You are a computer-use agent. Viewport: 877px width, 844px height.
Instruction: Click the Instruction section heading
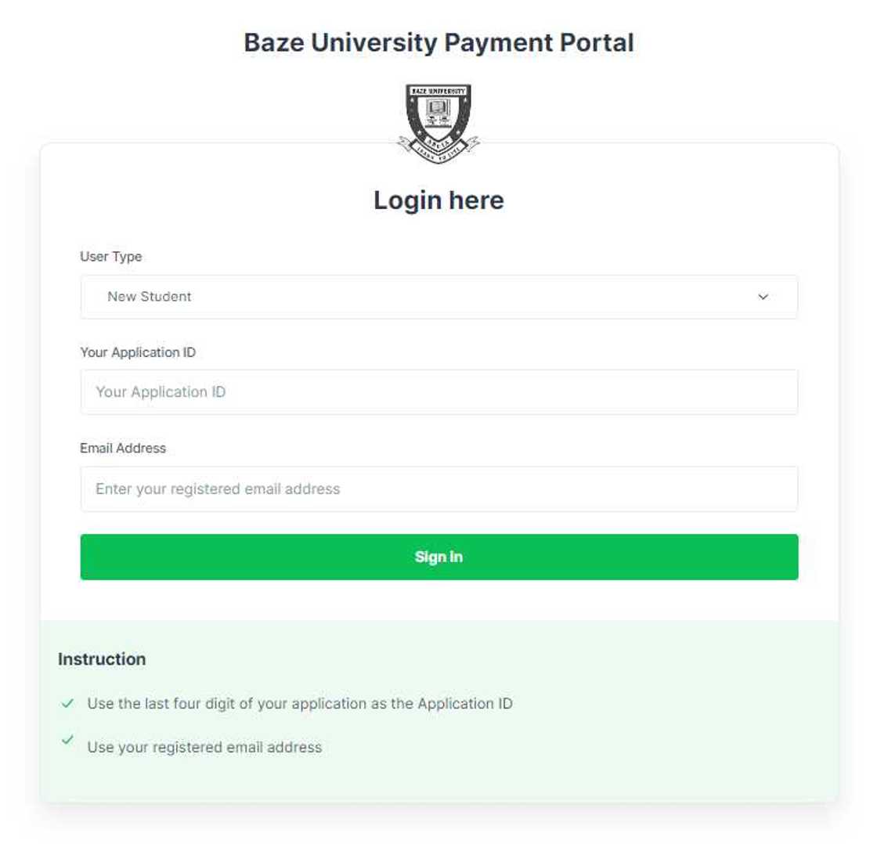tap(103, 658)
